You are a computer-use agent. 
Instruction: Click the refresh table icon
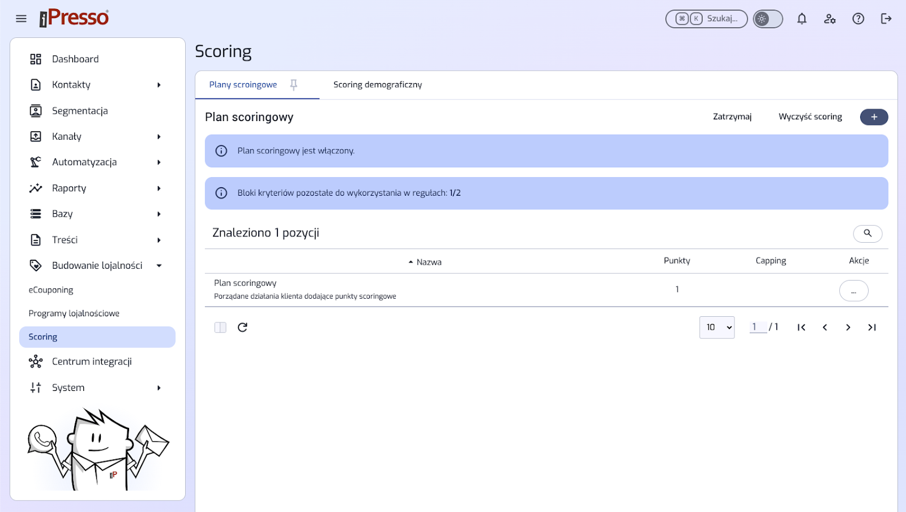(x=242, y=327)
